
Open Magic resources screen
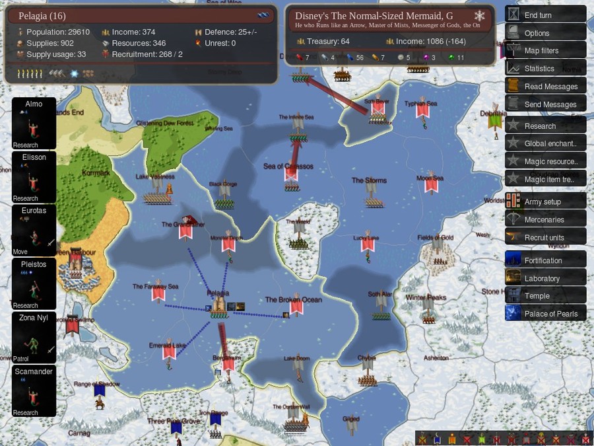pyautogui.click(x=545, y=161)
